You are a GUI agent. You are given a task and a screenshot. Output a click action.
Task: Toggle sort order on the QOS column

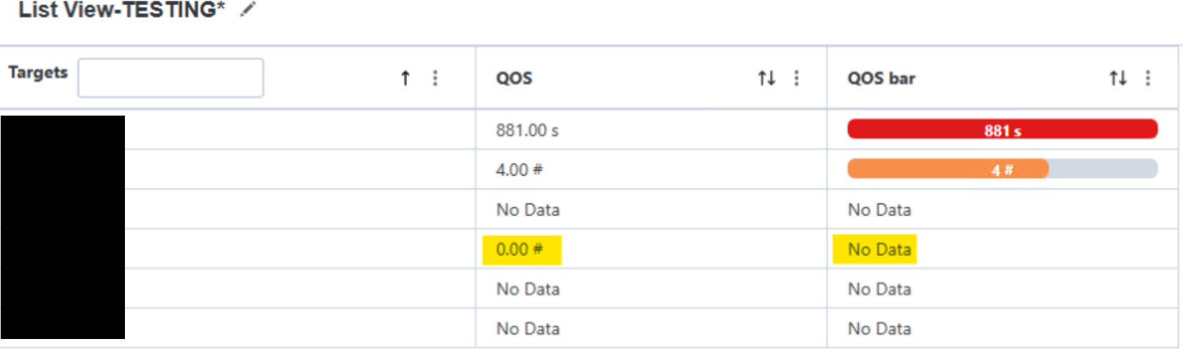pos(767,78)
